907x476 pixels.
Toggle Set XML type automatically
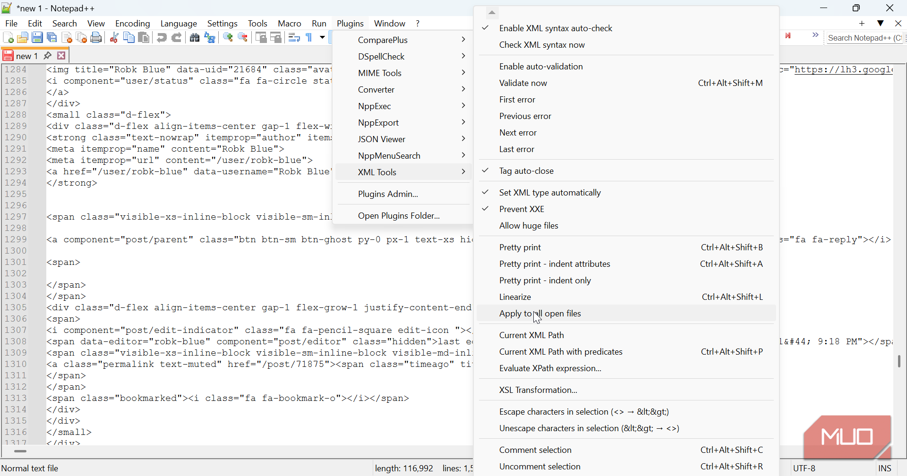[x=626, y=193]
